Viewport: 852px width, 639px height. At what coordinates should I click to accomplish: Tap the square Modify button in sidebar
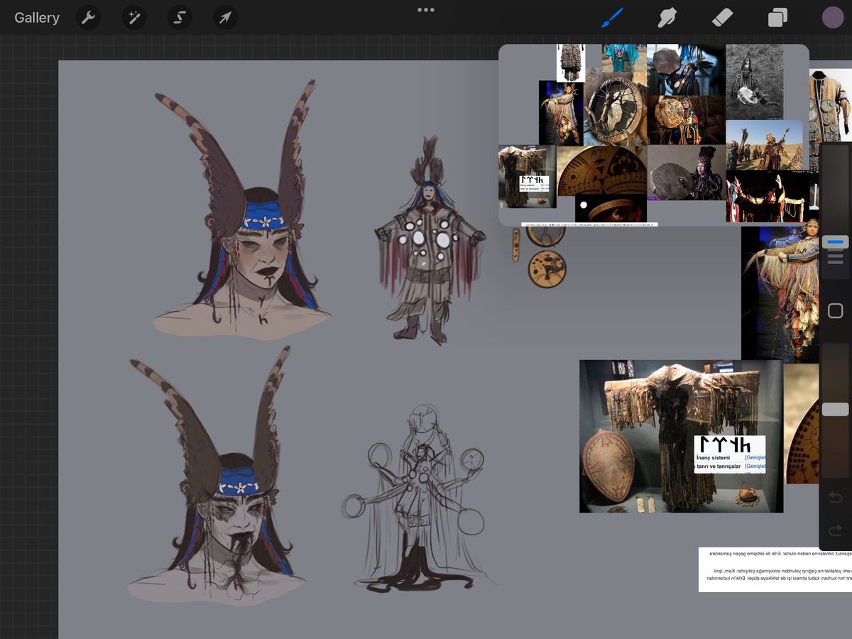tap(836, 310)
